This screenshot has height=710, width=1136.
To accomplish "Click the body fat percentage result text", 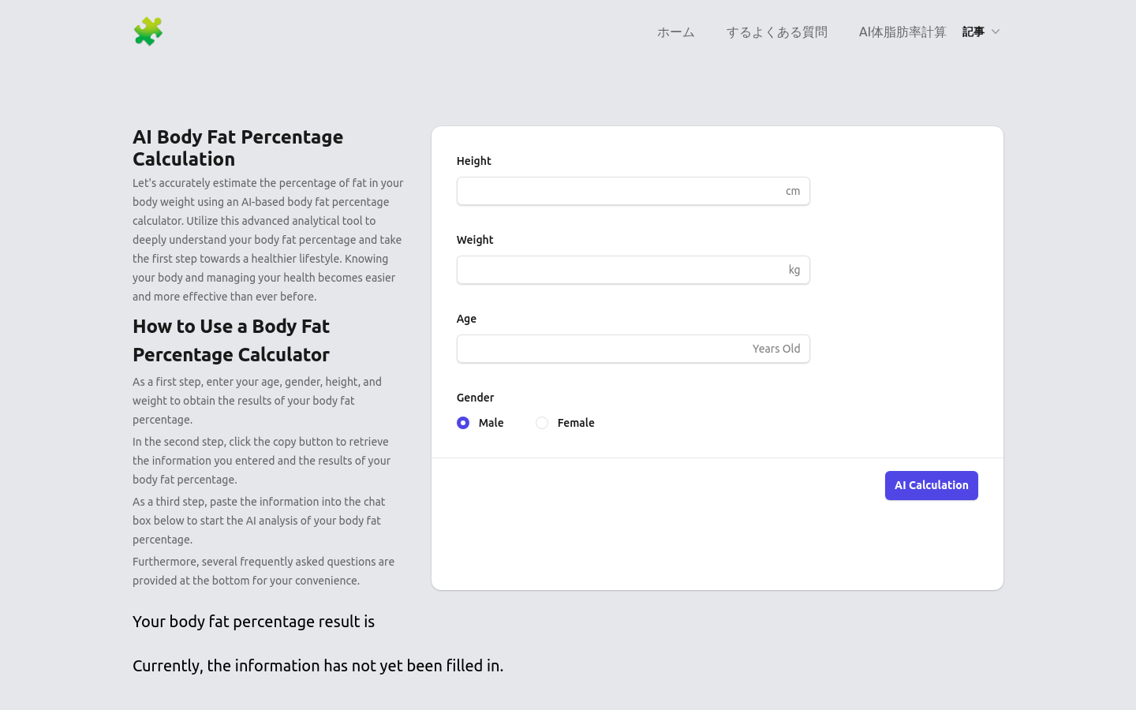I will [x=253, y=622].
